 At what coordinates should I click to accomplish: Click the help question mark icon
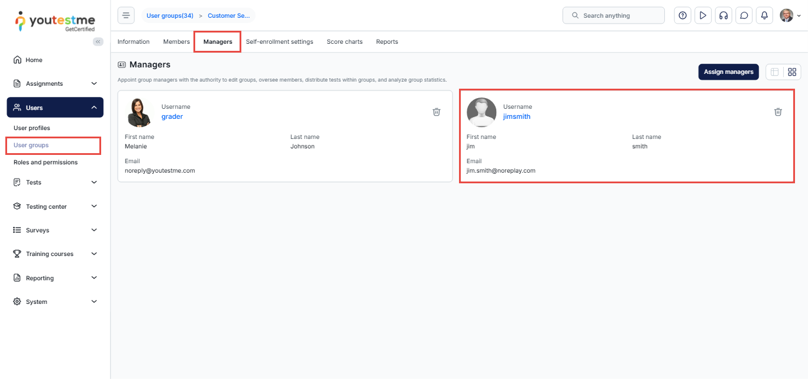point(683,15)
